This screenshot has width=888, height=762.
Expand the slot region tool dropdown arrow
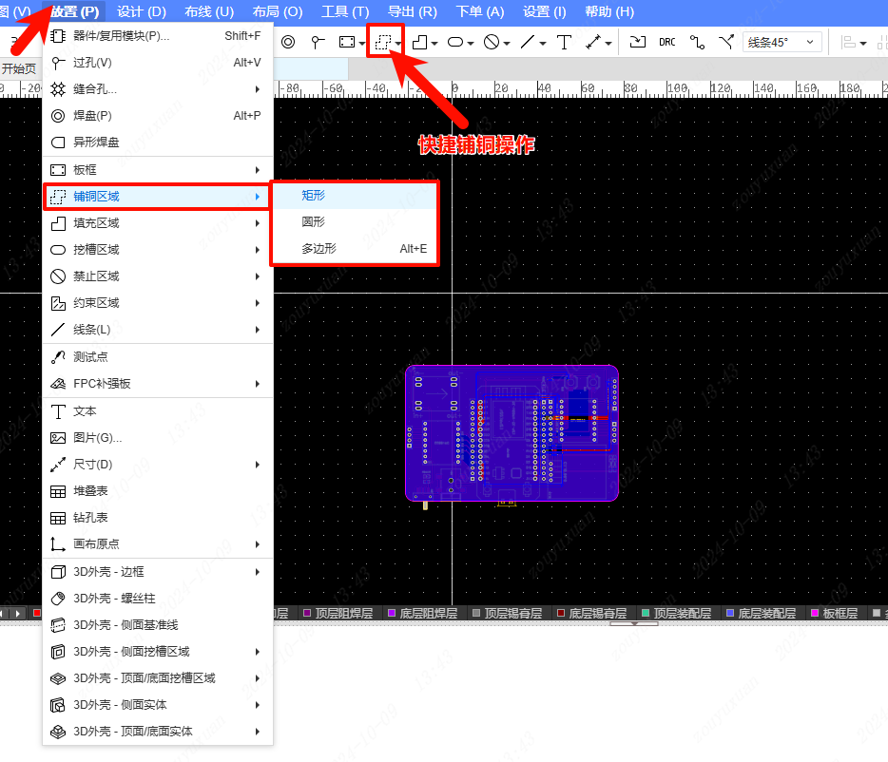click(x=470, y=43)
